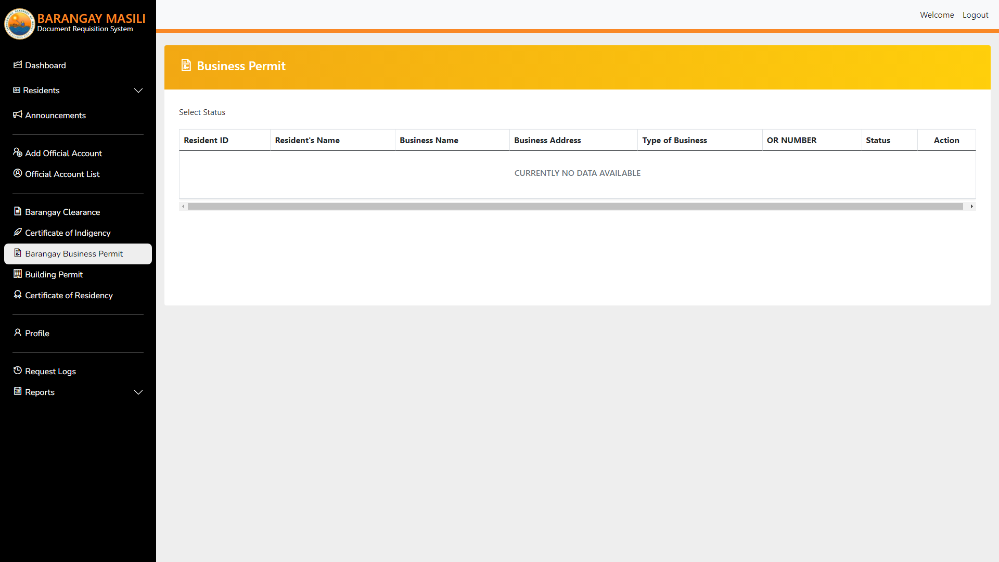Open the Select Status dropdown
The width and height of the screenshot is (999, 562).
click(x=202, y=112)
